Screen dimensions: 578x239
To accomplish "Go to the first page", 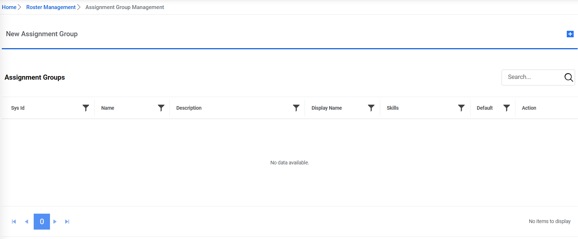I will pyautogui.click(x=14, y=222).
